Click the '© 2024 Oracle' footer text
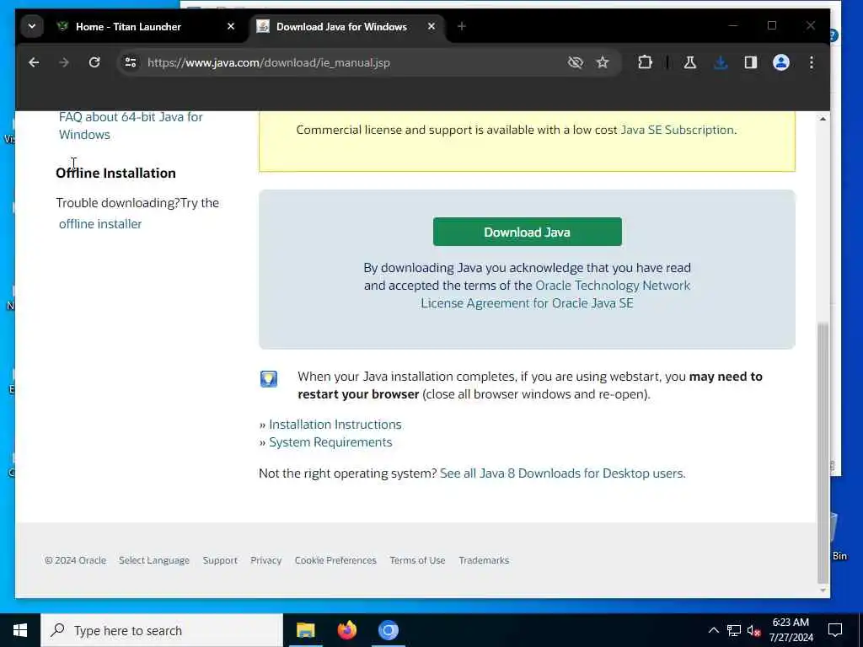863x647 pixels. (75, 560)
